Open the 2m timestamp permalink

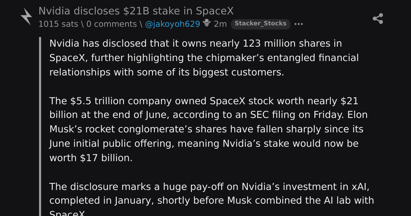click(220, 24)
